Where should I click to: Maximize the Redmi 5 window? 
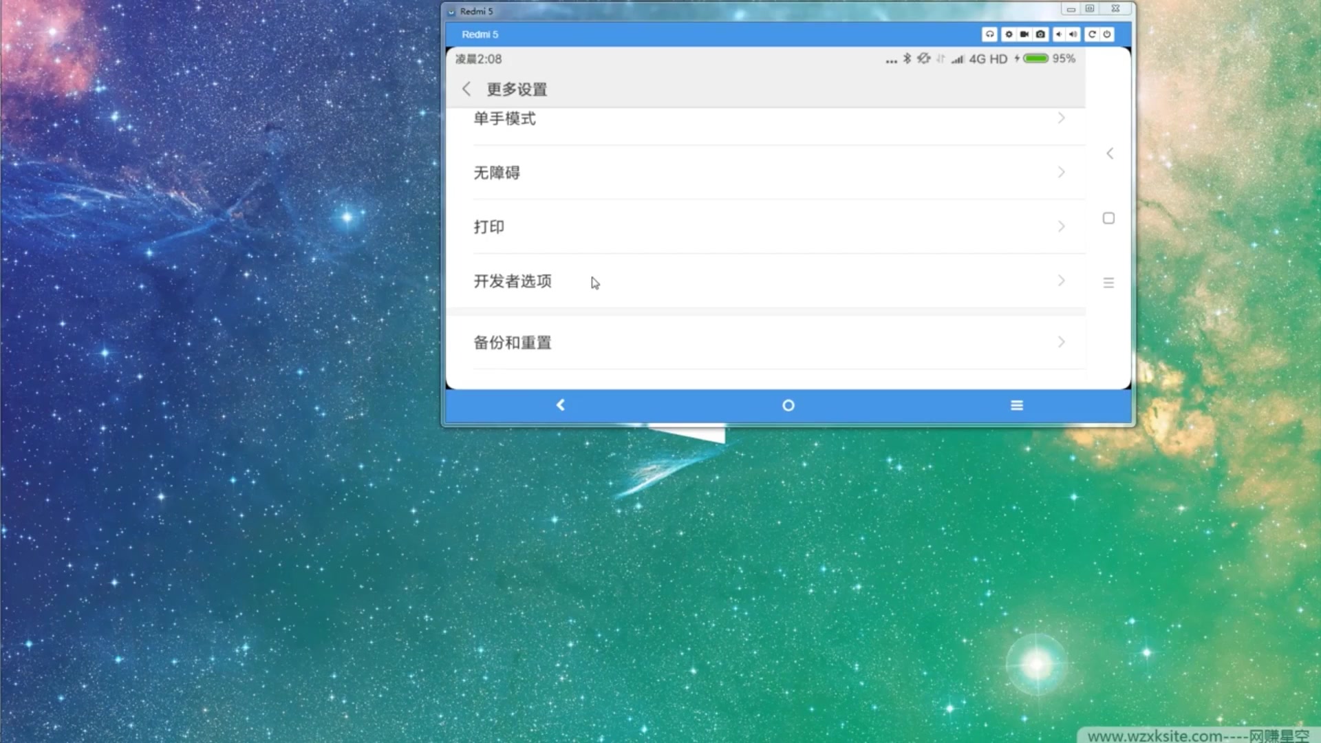(1090, 9)
